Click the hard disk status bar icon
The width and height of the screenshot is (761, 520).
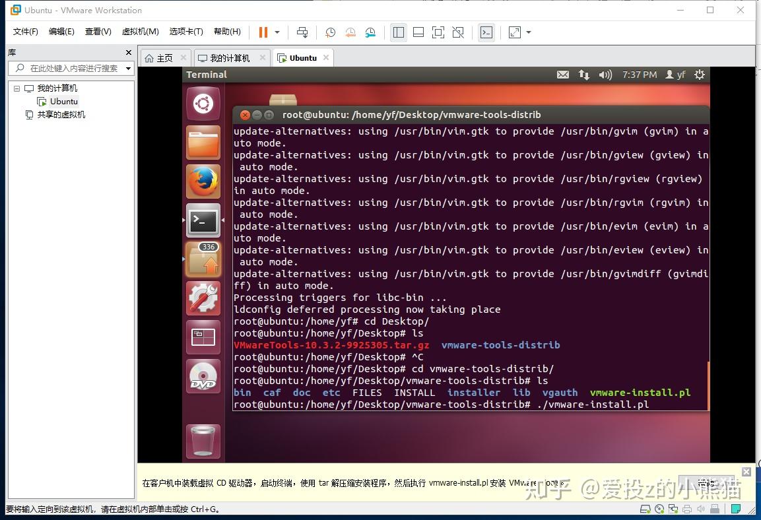(x=645, y=509)
